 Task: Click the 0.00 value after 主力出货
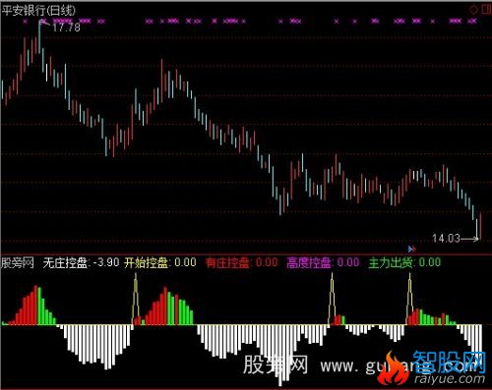[430, 262]
